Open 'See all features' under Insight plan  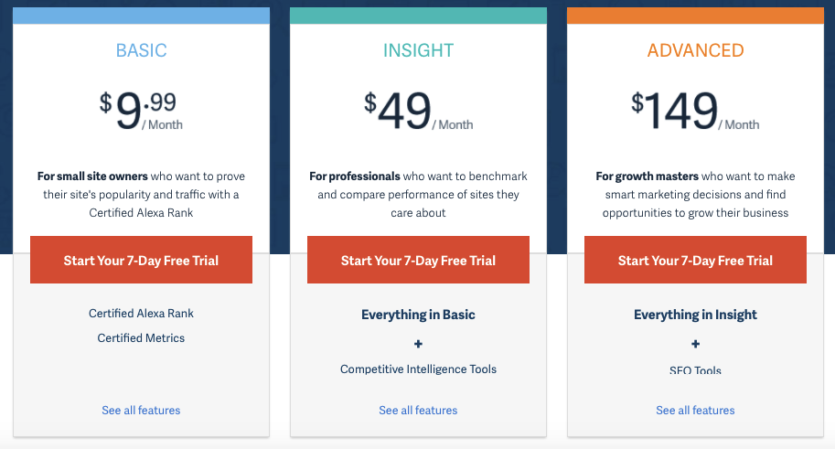418,410
